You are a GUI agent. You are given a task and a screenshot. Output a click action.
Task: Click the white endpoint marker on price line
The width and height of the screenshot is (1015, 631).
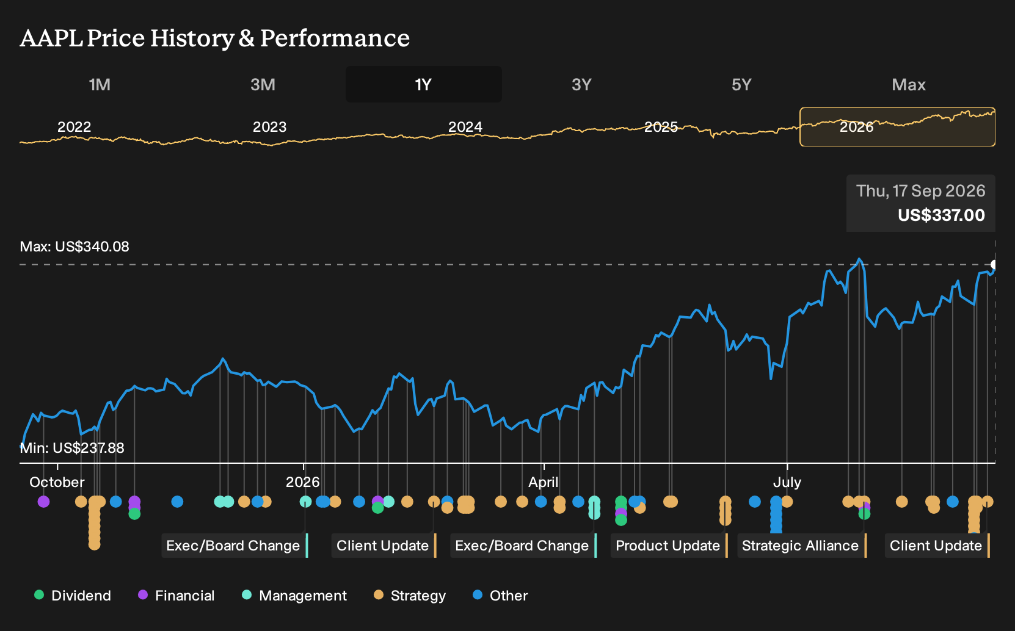click(x=994, y=265)
